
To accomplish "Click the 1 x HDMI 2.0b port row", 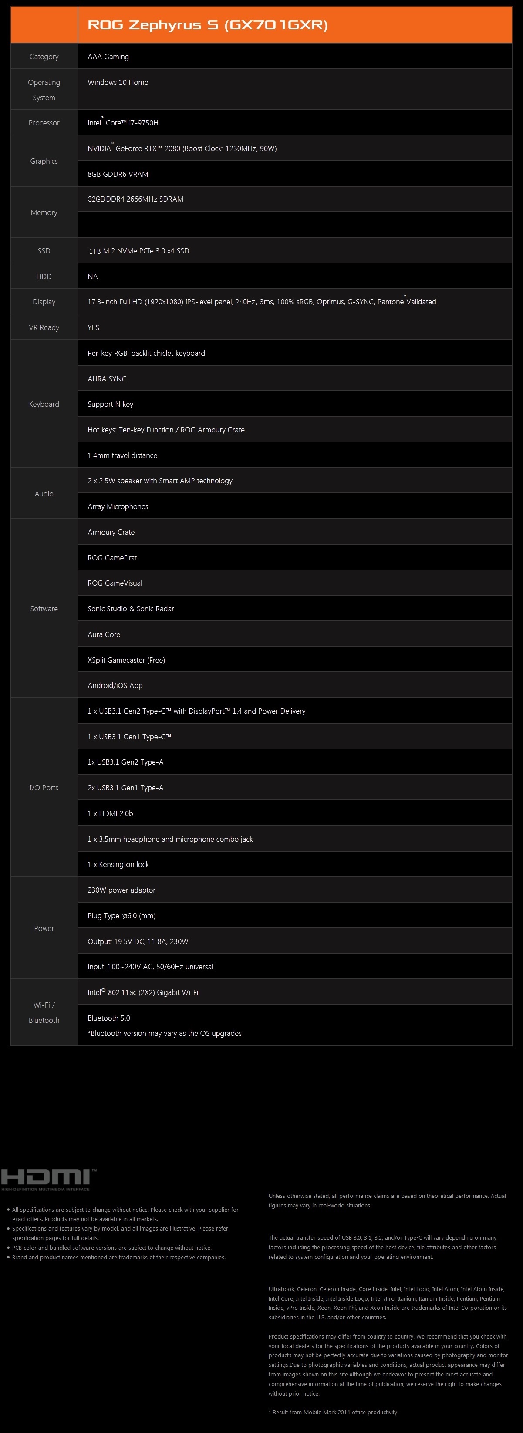I will [295, 813].
